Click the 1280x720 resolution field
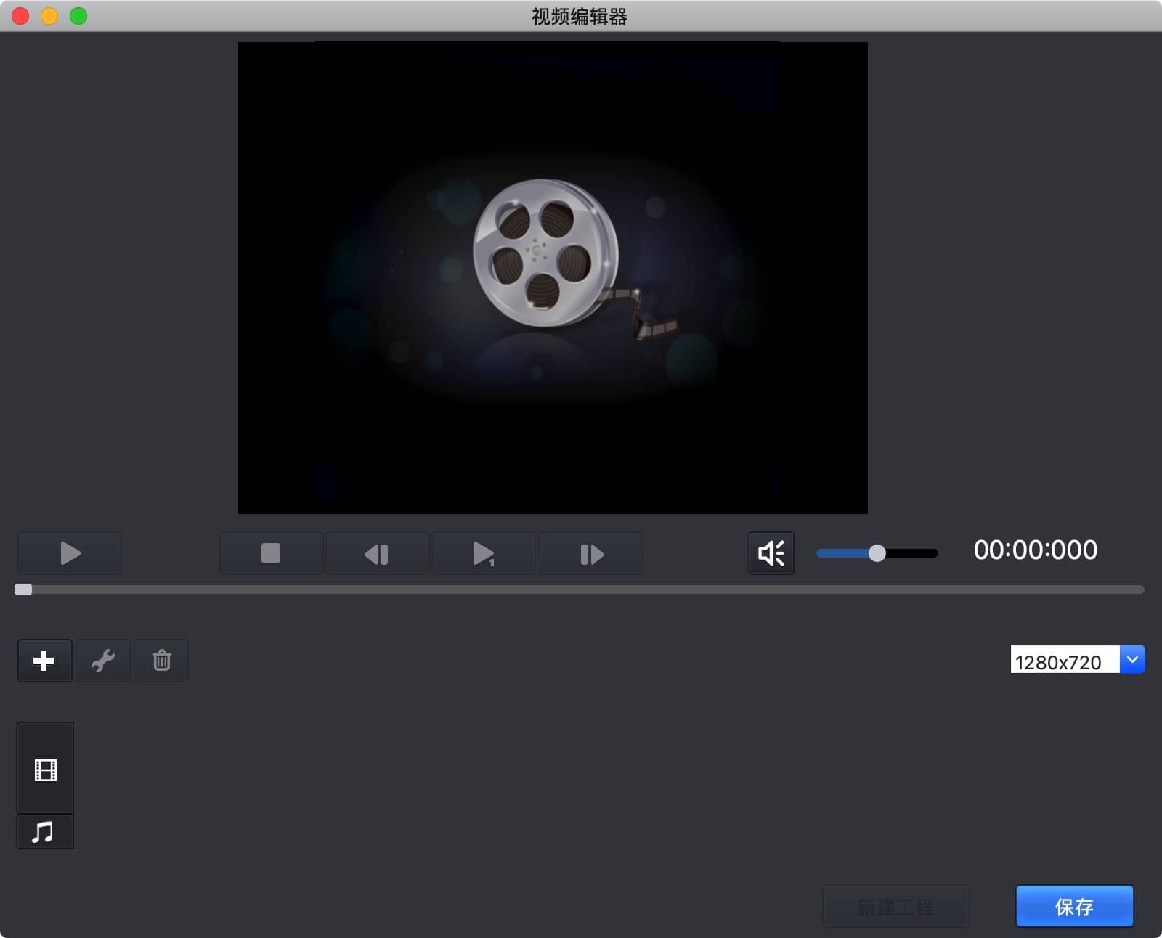The image size is (1162, 938). tap(1065, 660)
